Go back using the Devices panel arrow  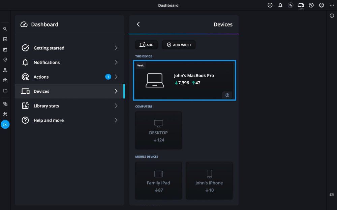tap(138, 25)
